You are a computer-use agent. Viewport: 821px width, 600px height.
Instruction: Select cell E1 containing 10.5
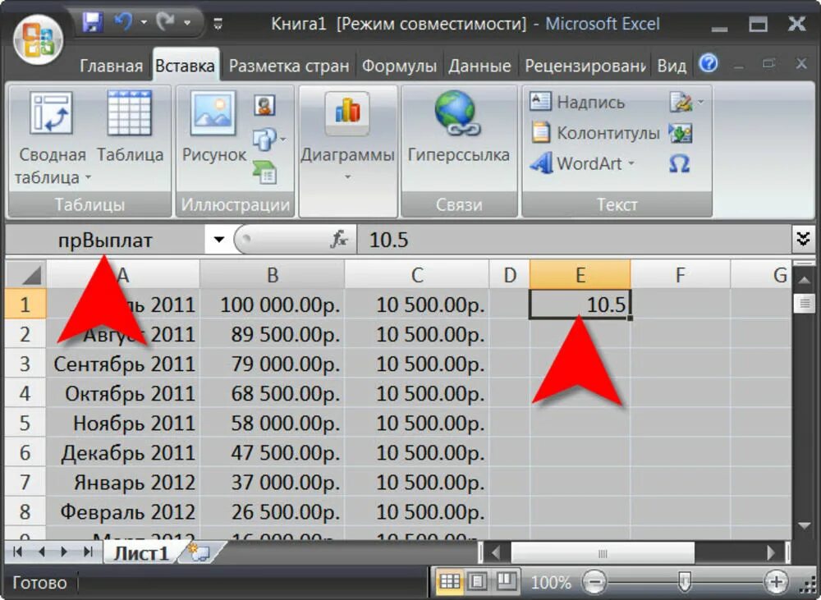coord(580,304)
